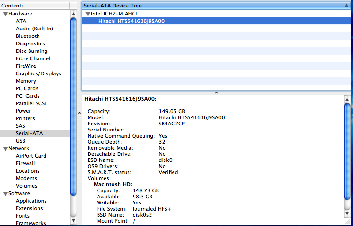This screenshot has height=226, width=353.
Task: Click the Macintosh HD volume heading
Action: (x=113, y=184)
